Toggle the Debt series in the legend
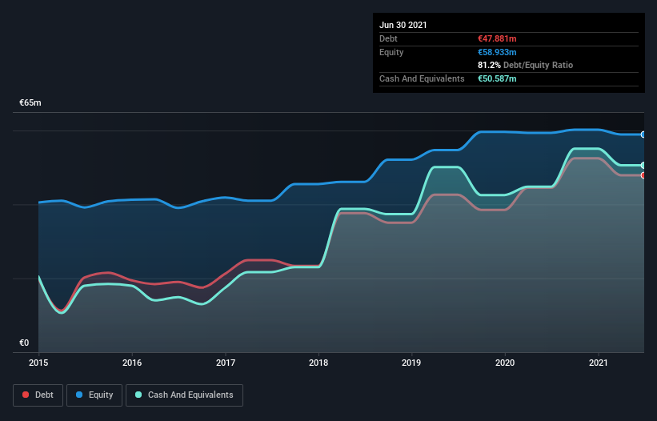657x421 pixels. [x=38, y=395]
